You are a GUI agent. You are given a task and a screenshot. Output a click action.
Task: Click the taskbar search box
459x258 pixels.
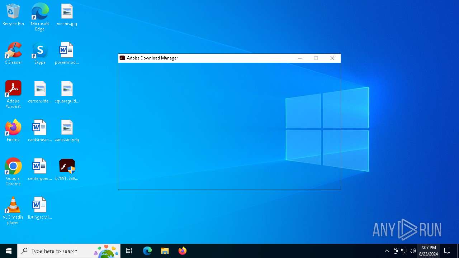click(x=69, y=251)
